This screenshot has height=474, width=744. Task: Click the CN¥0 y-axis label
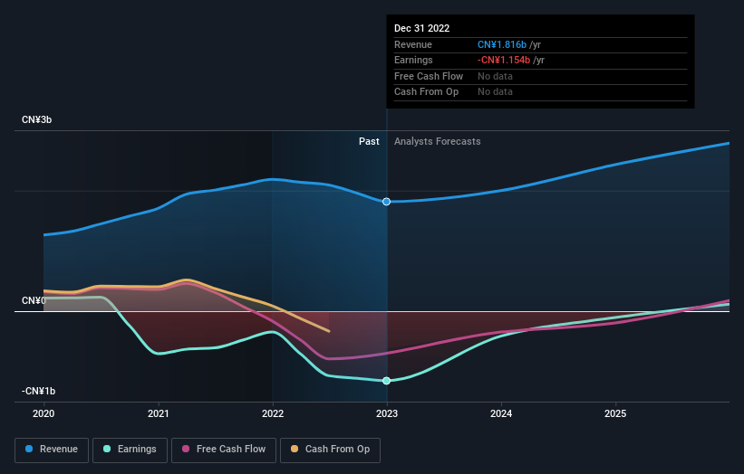click(x=34, y=300)
